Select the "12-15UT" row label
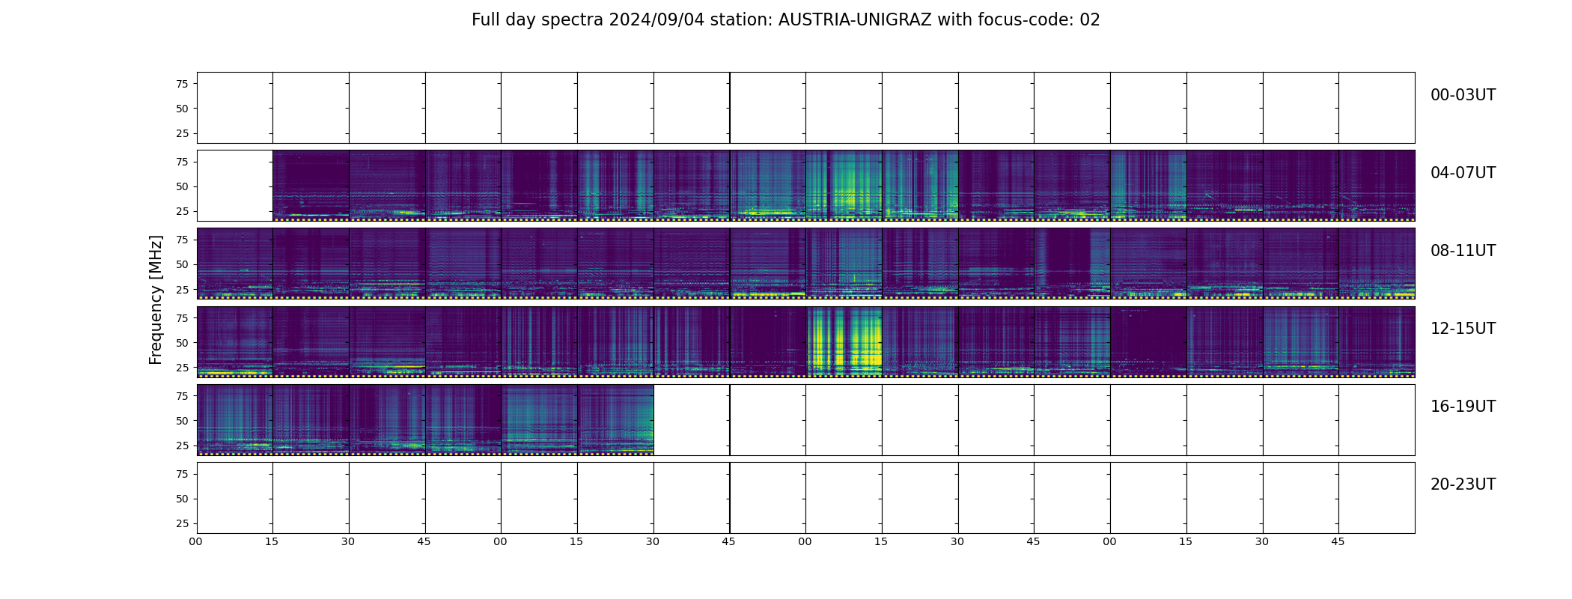 coord(1463,329)
